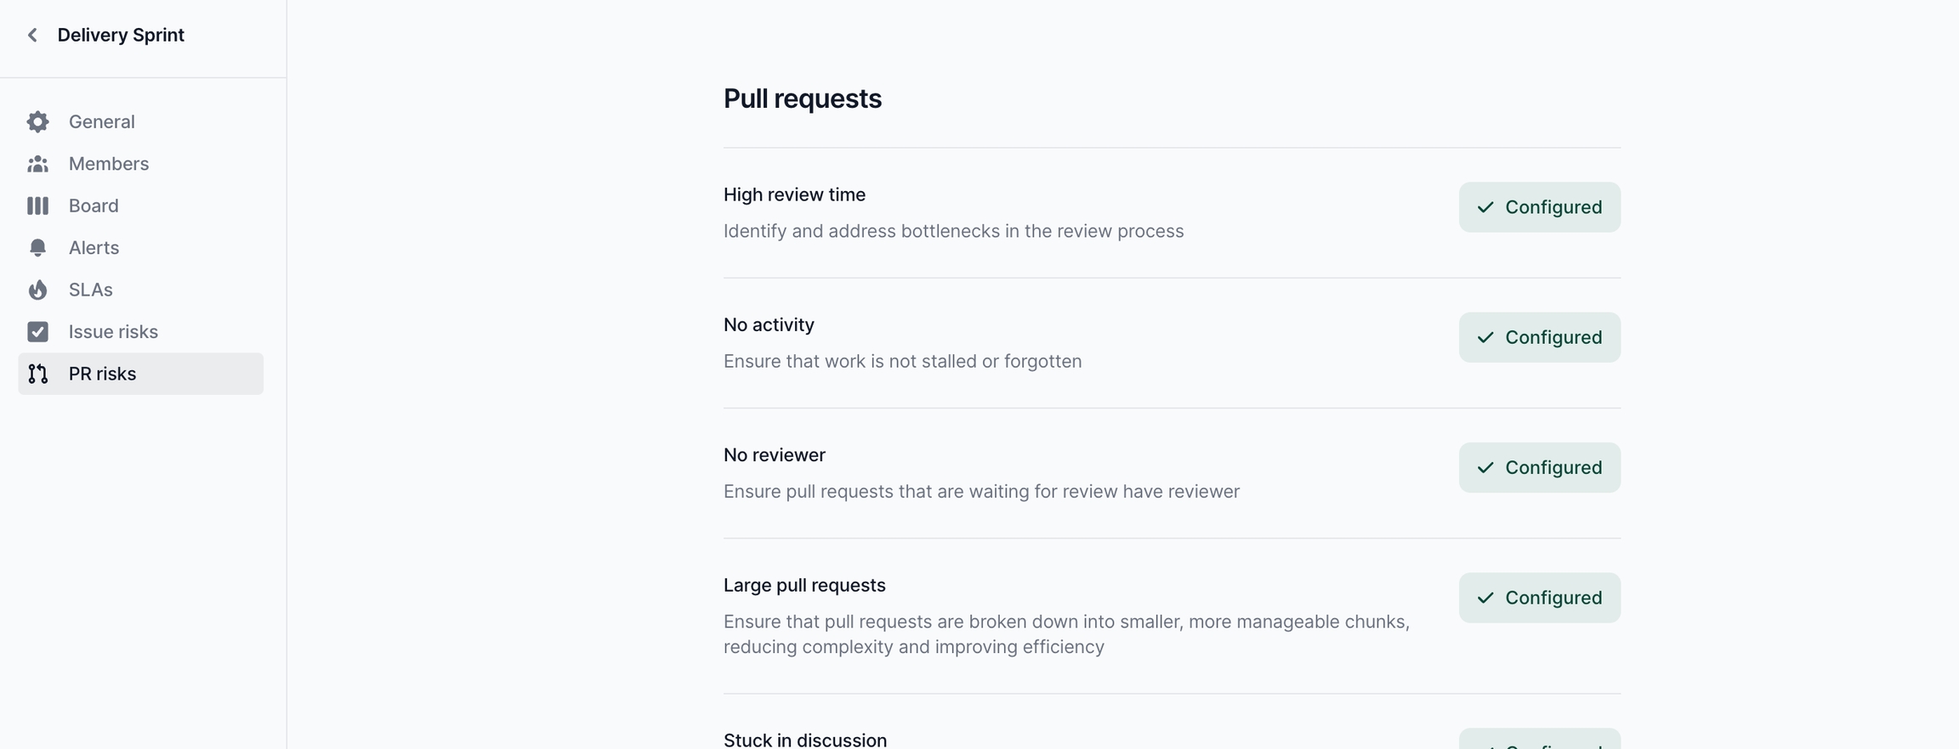Click the General gear icon
This screenshot has width=1959, height=749.
point(37,121)
